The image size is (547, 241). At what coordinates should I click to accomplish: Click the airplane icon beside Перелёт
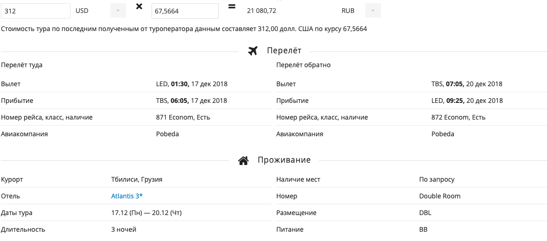point(252,51)
